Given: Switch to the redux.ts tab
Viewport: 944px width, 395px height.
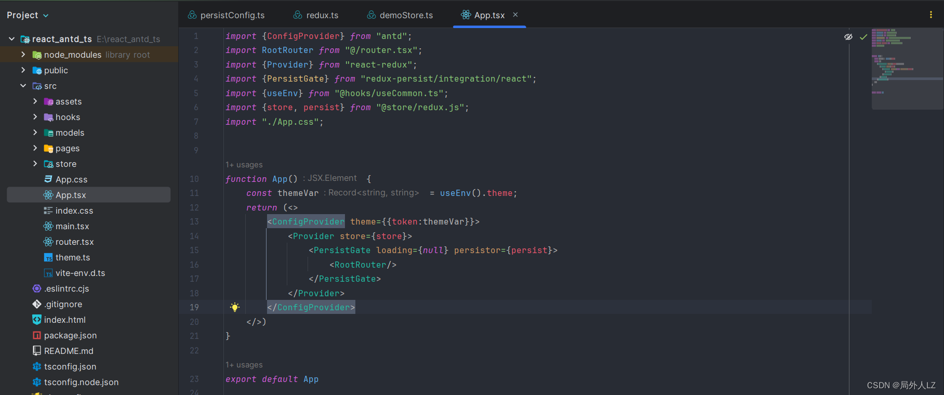Looking at the screenshot, I should point(316,15).
